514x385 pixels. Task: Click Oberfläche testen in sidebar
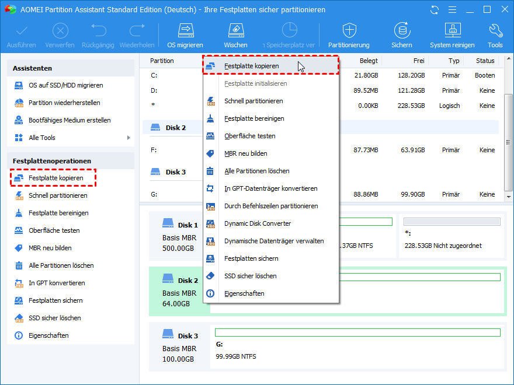47,230
